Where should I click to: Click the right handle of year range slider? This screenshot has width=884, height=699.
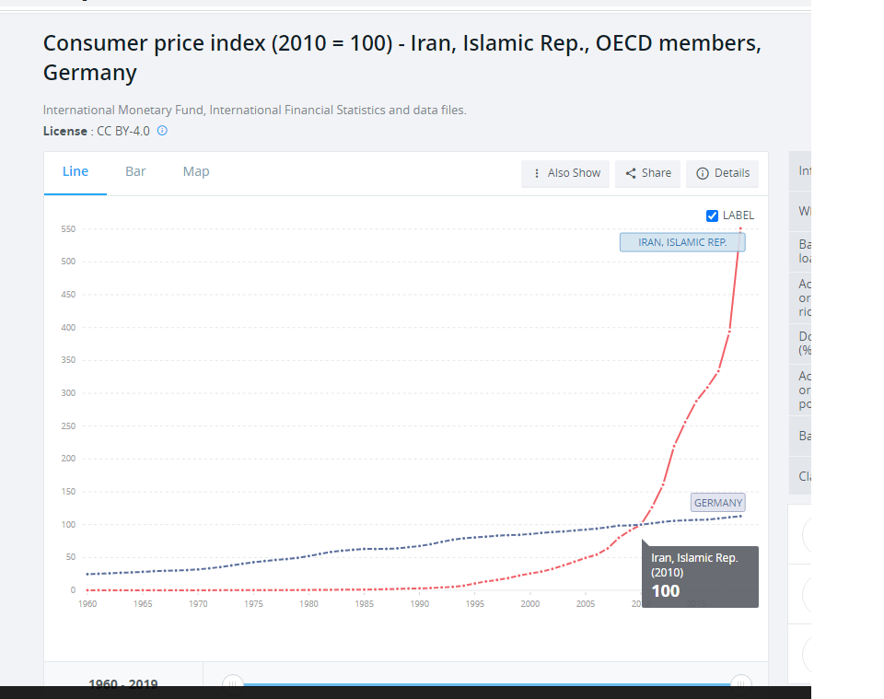click(740, 683)
